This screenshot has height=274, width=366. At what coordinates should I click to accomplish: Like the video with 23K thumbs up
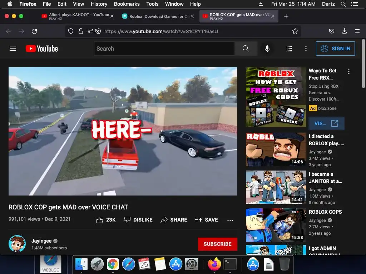[106, 220]
